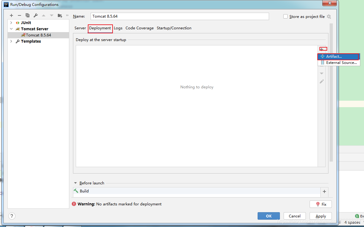
Task: Click the JUnit tree icon
Action: point(18,23)
